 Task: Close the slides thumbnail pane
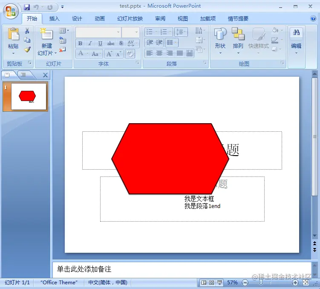coord(45,75)
